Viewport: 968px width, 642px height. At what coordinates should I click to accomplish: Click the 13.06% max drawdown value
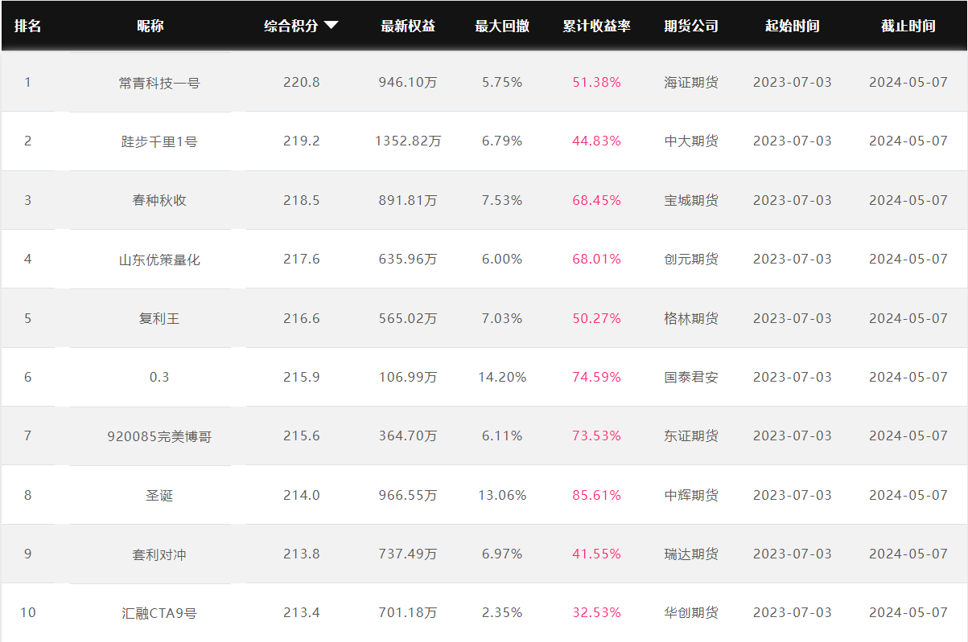(502, 495)
